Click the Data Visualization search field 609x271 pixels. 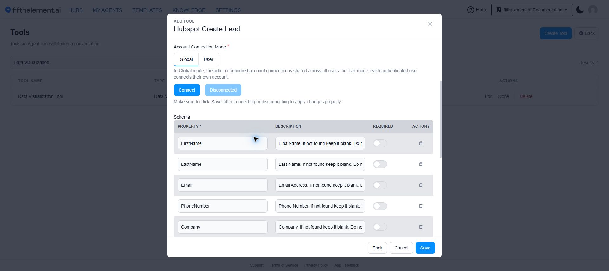[89, 62]
